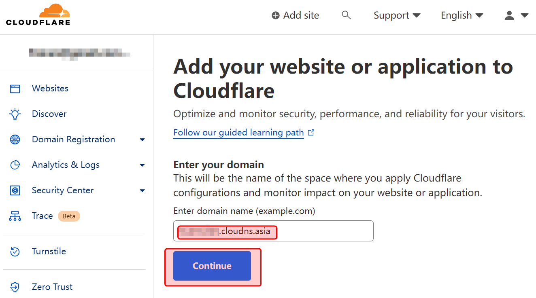Image resolution: width=536 pixels, height=298 pixels.
Task: Open the English language dropdown
Action: pos(462,15)
